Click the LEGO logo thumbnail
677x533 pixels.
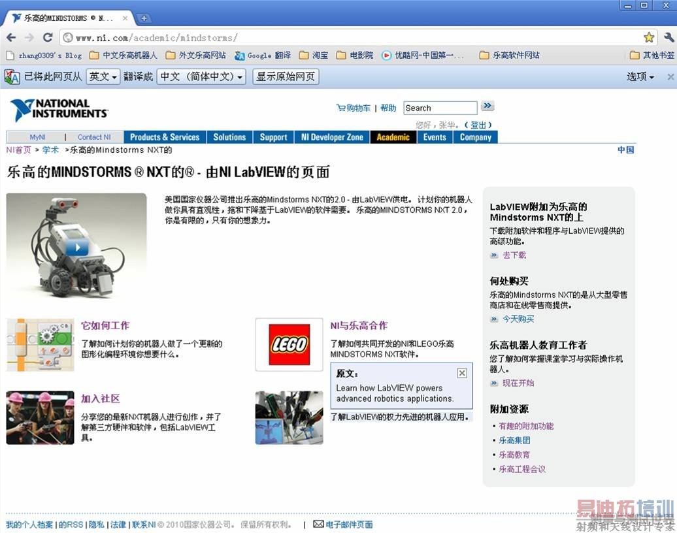click(289, 345)
